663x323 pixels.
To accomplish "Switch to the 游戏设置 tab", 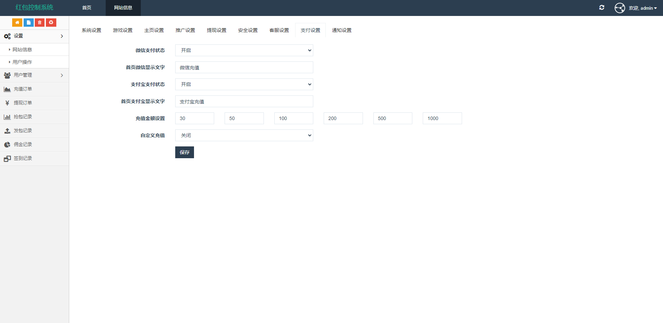I will click(123, 30).
